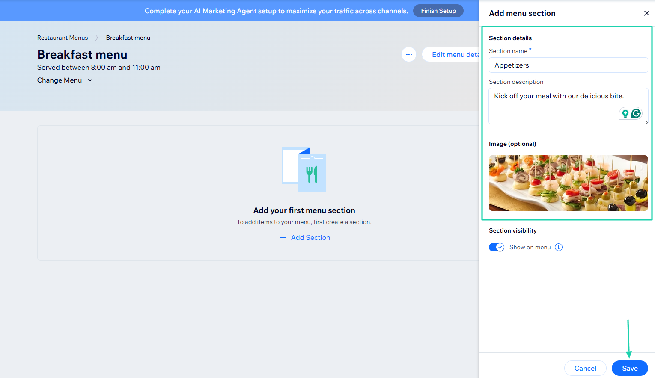
Task: Click the Add menu section panel title
Action: [x=522, y=13]
